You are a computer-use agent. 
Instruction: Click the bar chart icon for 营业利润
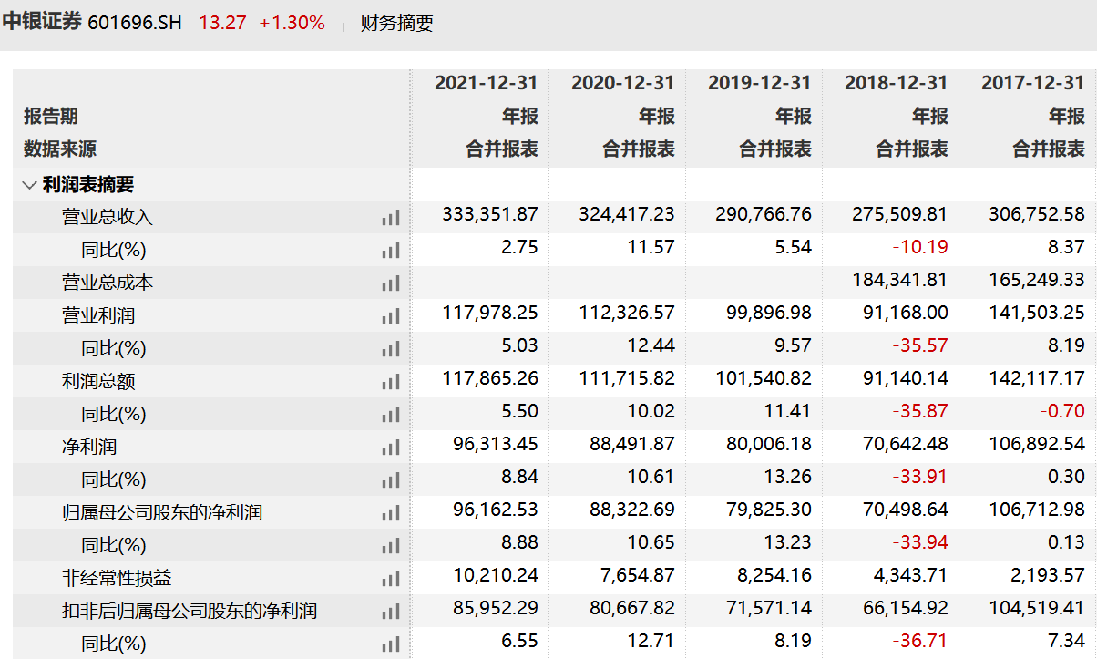click(x=391, y=316)
